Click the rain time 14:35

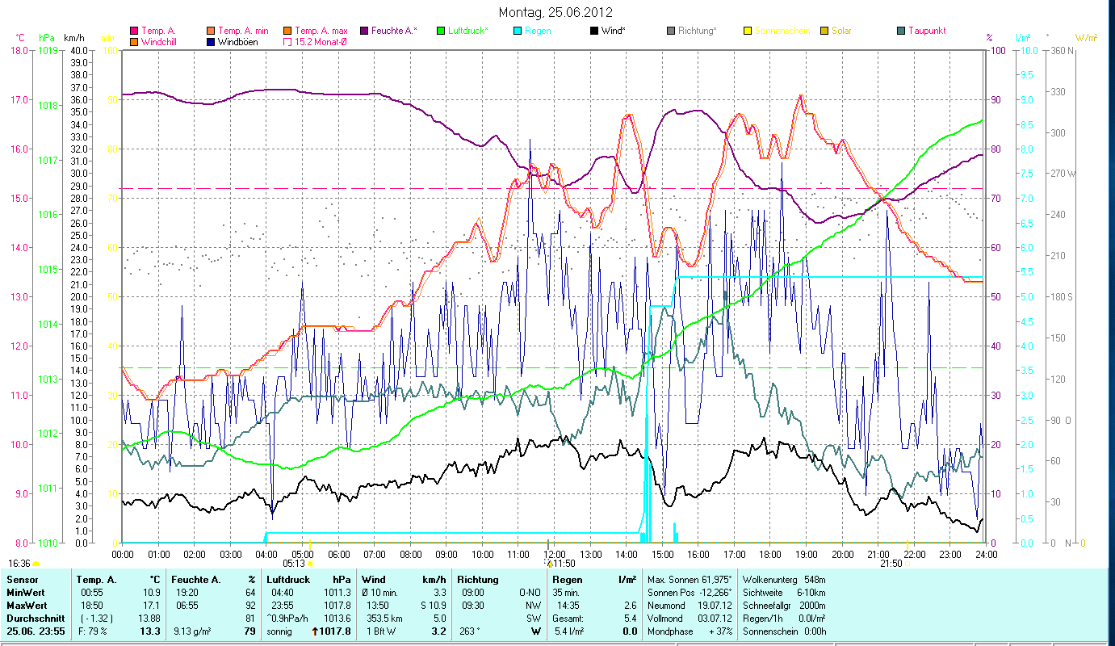click(569, 606)
